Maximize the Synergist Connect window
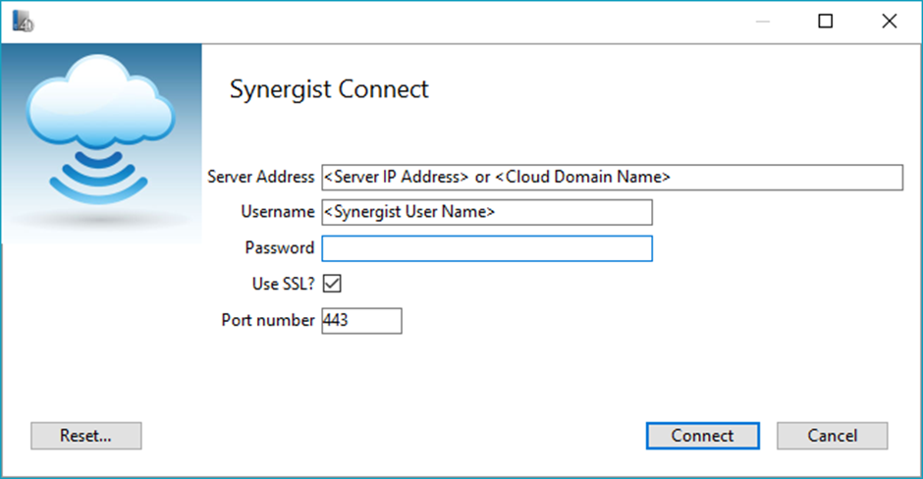The image size is (923, 479). [826, 22]
